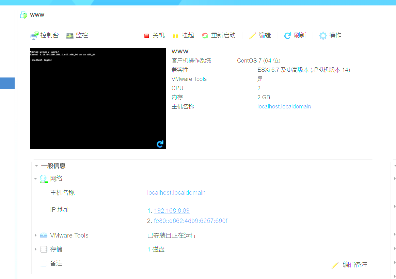The width and height of the screenshot is (396, 279).
Task: Click the 刷新 refresh icon in toolbar
Action: pos(288,36)
